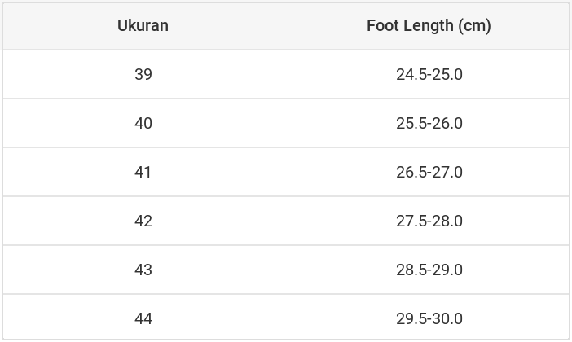
Task: Select the whole table row for size 43
Action: 285,270
